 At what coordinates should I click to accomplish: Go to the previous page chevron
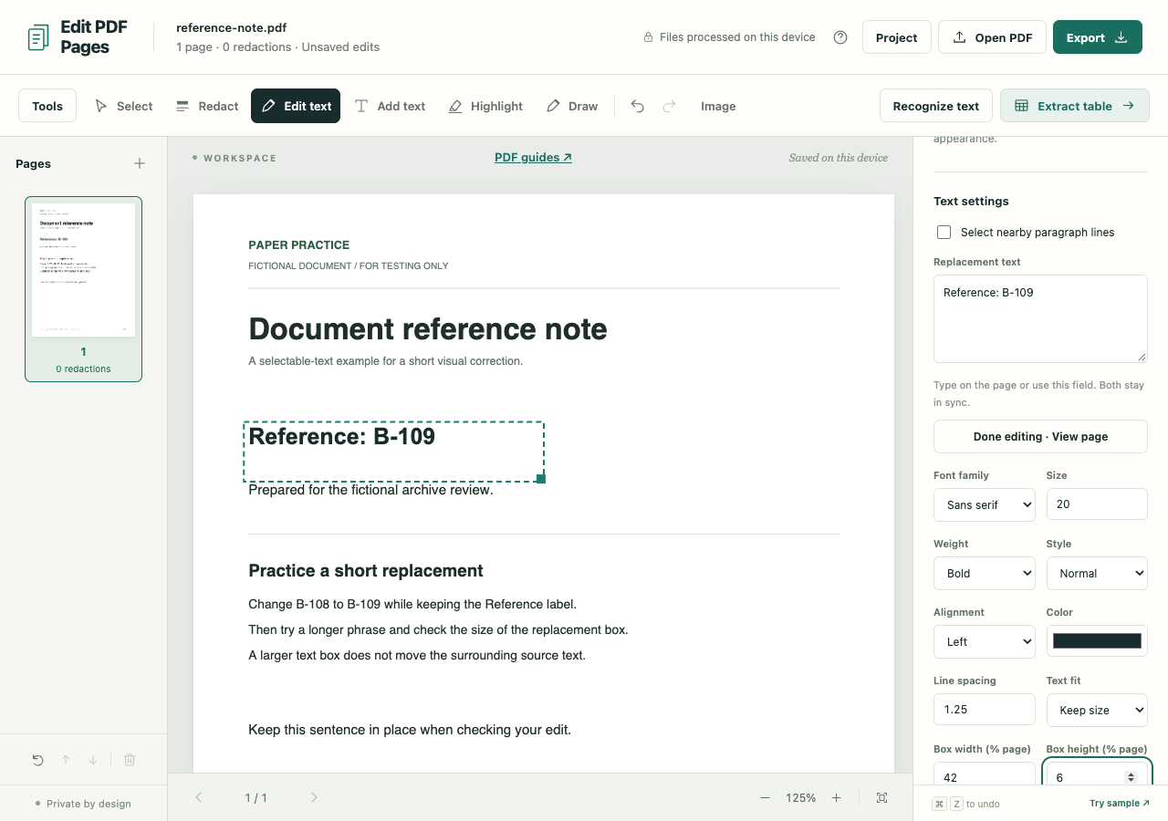(199, 797)
